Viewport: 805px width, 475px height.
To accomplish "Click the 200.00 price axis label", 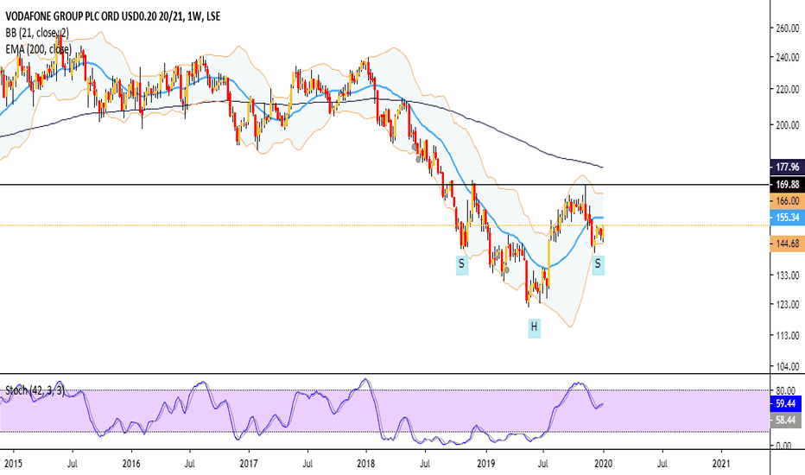I will [788, 124].
